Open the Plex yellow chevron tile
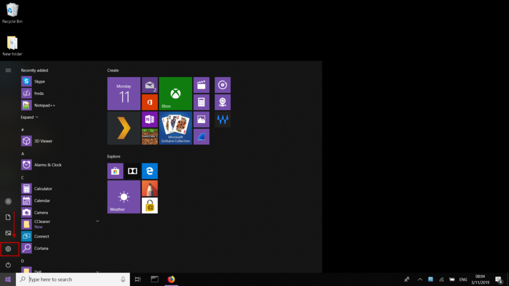 point(124,128)
